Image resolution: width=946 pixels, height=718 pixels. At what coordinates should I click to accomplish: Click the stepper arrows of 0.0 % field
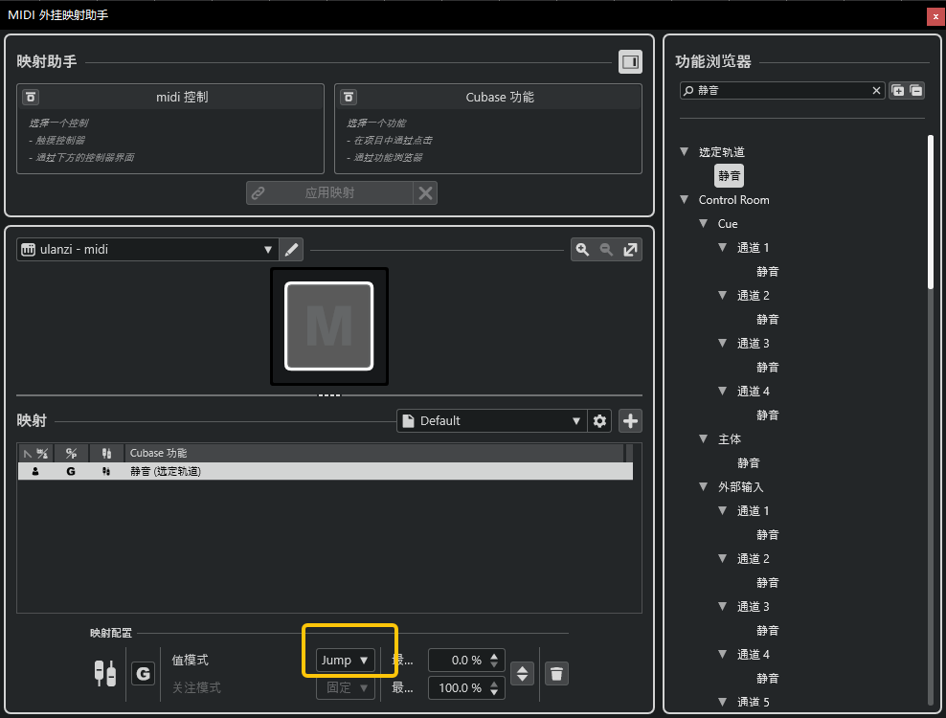[x=494, y=660]
